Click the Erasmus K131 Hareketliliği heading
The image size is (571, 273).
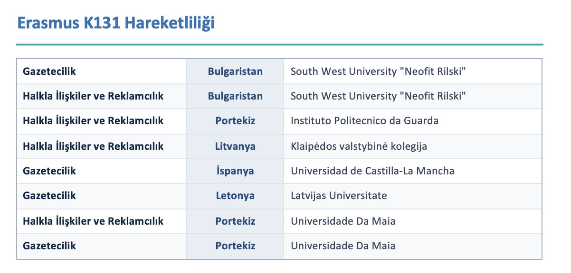coord(116,23)
